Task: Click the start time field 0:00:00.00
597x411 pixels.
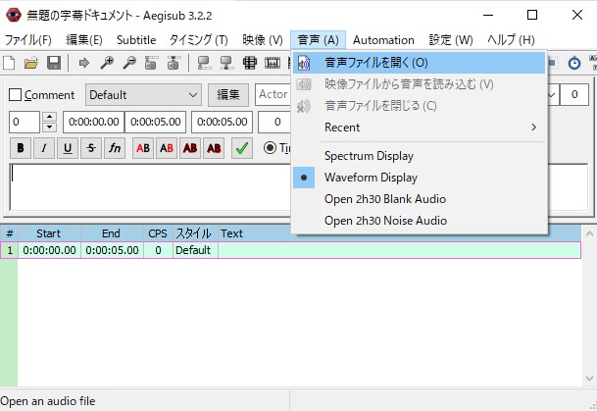Action: [94, 122]
